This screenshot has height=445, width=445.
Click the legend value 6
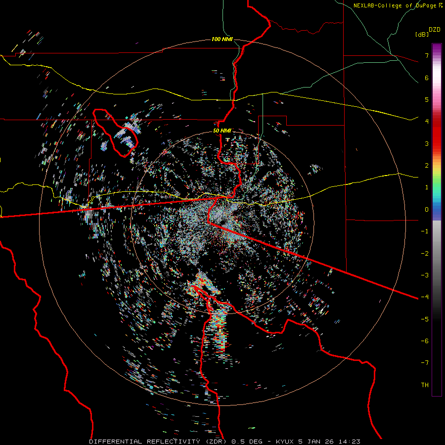click(427, 78)
